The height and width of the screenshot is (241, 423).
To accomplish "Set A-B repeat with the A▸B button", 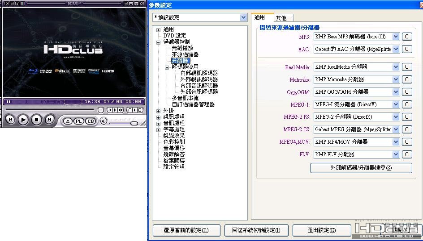I will pyautogui.click(x=135, y=110).
